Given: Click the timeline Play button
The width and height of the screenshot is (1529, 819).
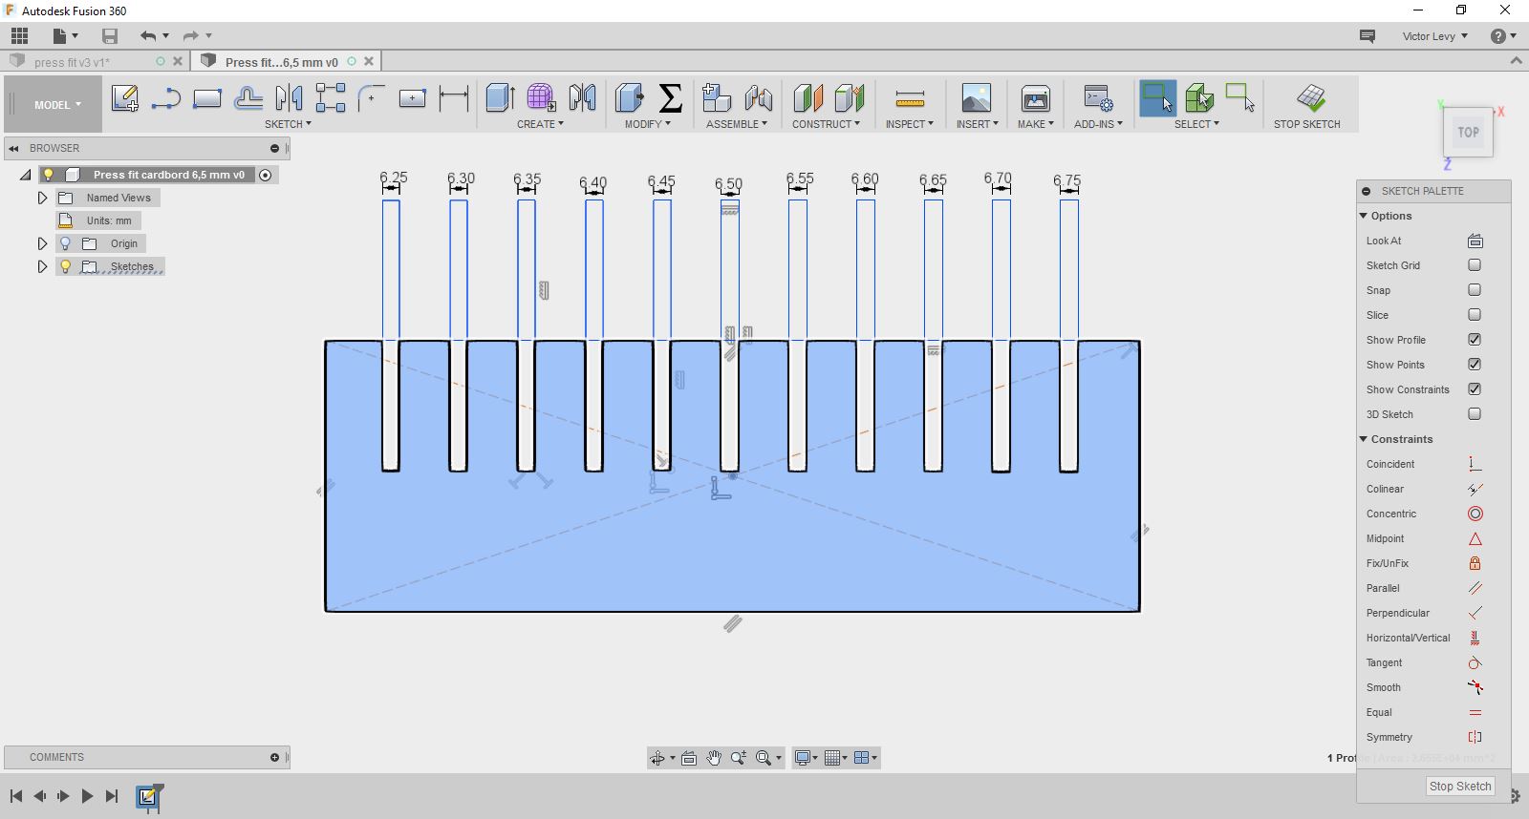Looking at the screenshot, I should tap(87, 796).
